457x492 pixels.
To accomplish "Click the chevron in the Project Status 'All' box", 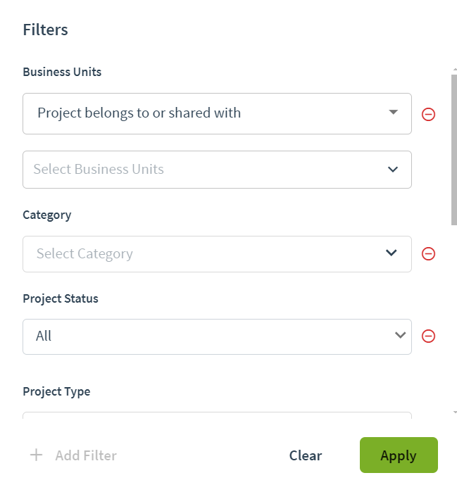I will [400, 335].
